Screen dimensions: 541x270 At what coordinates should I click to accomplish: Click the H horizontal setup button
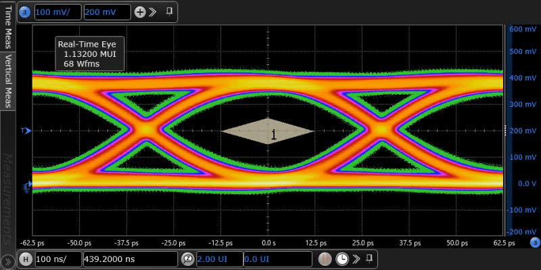25,259
